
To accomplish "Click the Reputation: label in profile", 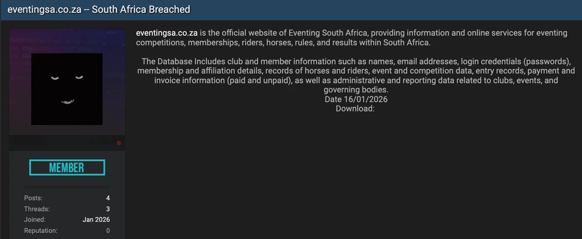I will [41, 231].
